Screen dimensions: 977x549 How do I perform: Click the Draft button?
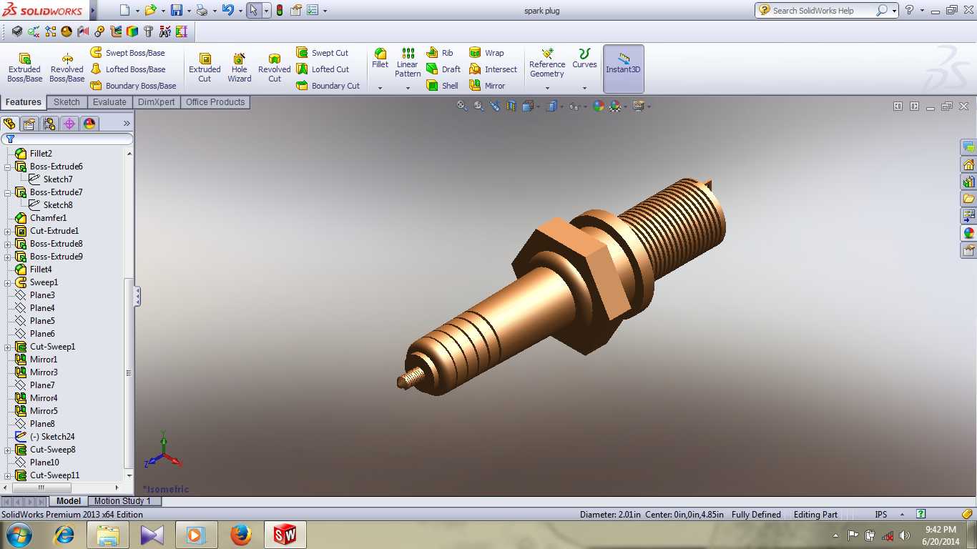tap(443, 69)
